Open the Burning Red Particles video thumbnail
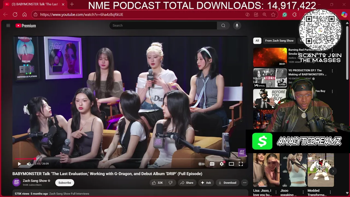 coord(270,57)
